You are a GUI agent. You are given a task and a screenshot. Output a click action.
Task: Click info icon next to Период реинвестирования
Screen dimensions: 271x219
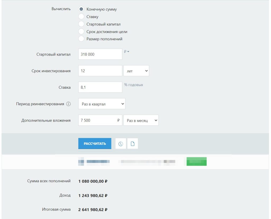69,104
